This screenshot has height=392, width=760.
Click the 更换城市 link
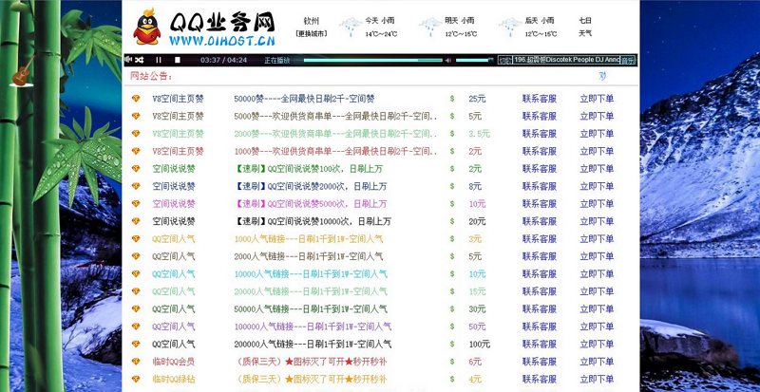pos(311,34)
